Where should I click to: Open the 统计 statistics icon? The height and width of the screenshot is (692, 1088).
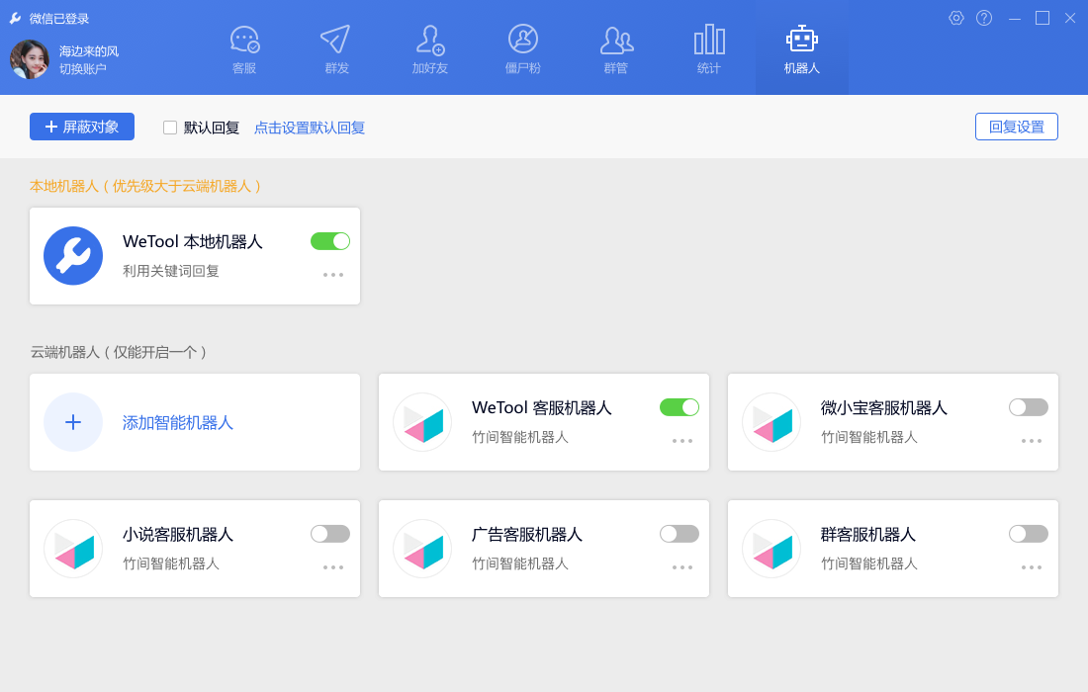point(709,41)
